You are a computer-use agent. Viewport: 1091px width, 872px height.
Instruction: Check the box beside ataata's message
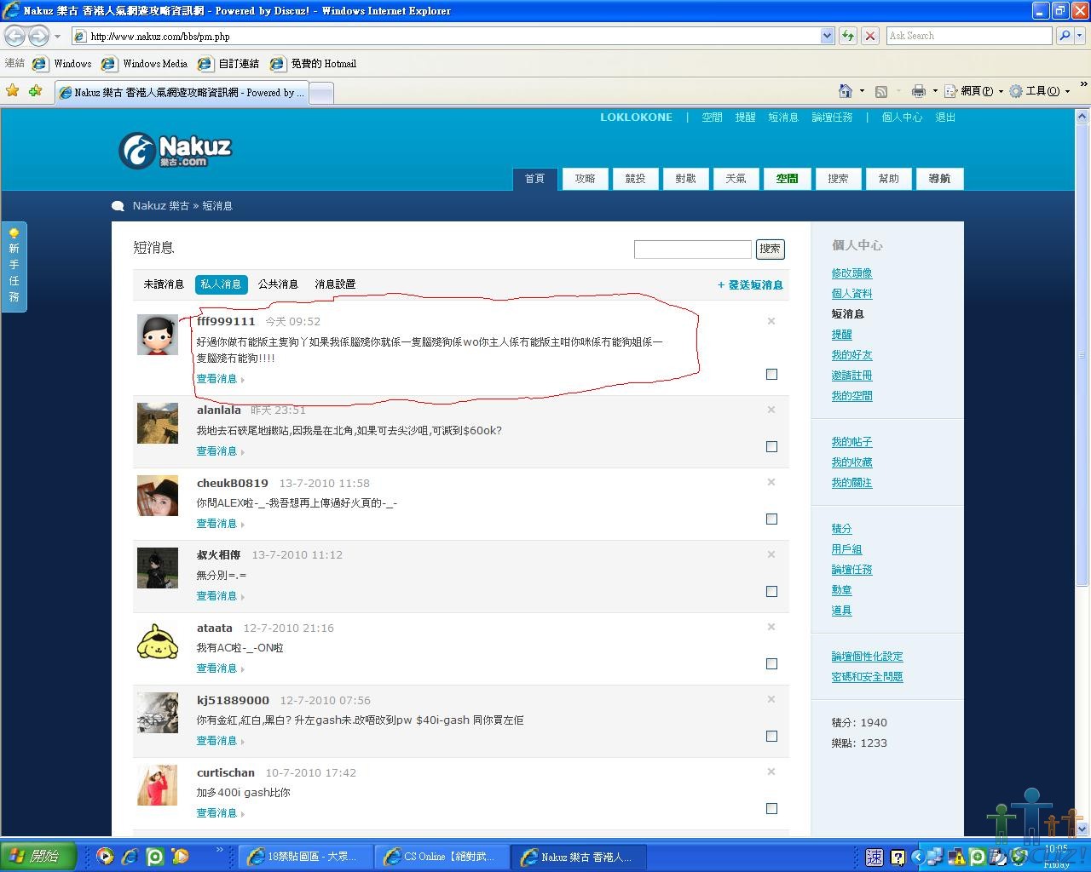click(771, 663)
